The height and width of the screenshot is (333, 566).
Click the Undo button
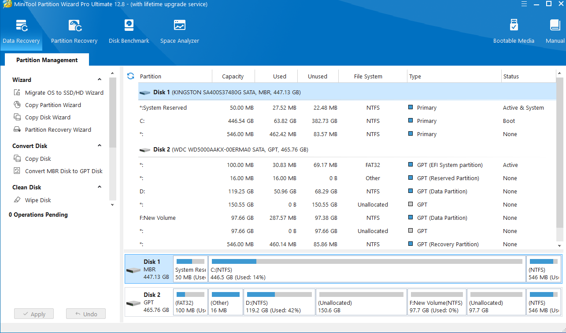[86, 314]
